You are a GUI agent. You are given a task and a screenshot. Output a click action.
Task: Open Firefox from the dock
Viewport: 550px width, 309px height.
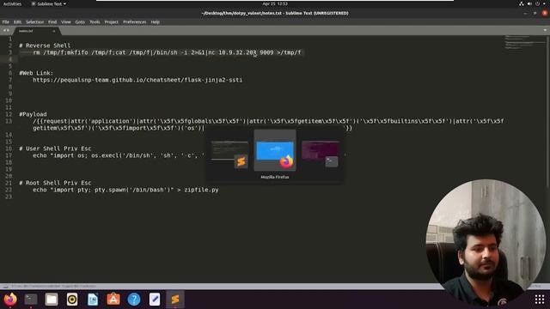point(10,300)
